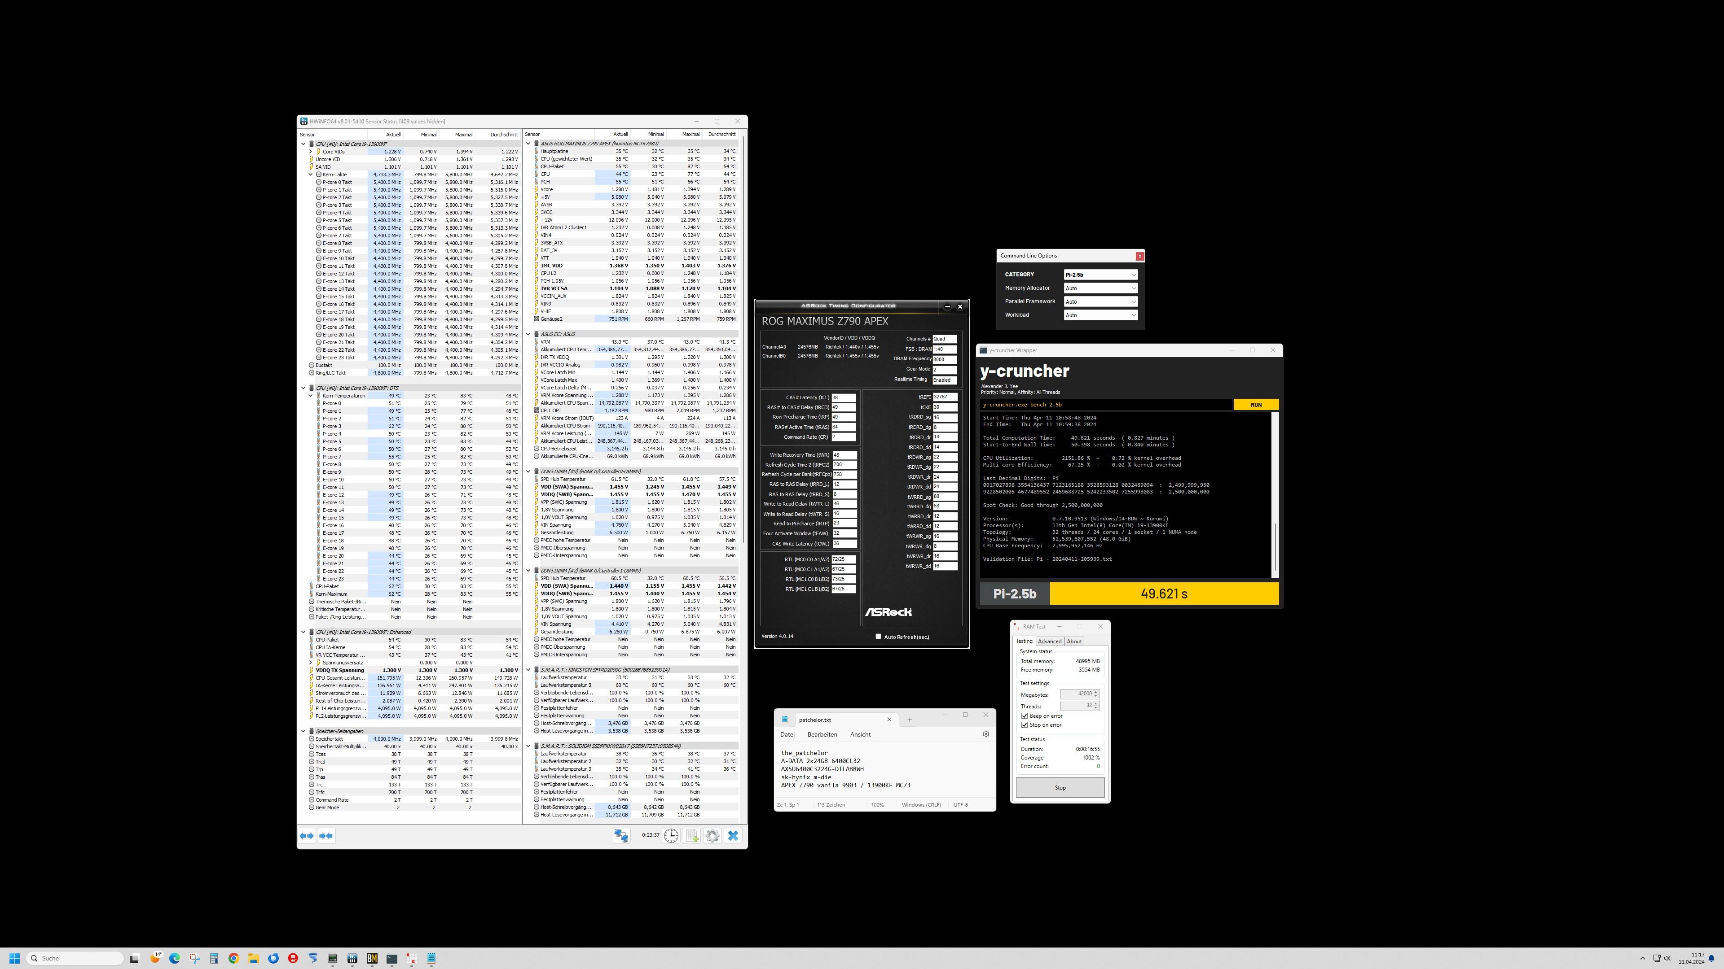Click CAS# Latency (tCL) value field

click(x=843, y=397)
